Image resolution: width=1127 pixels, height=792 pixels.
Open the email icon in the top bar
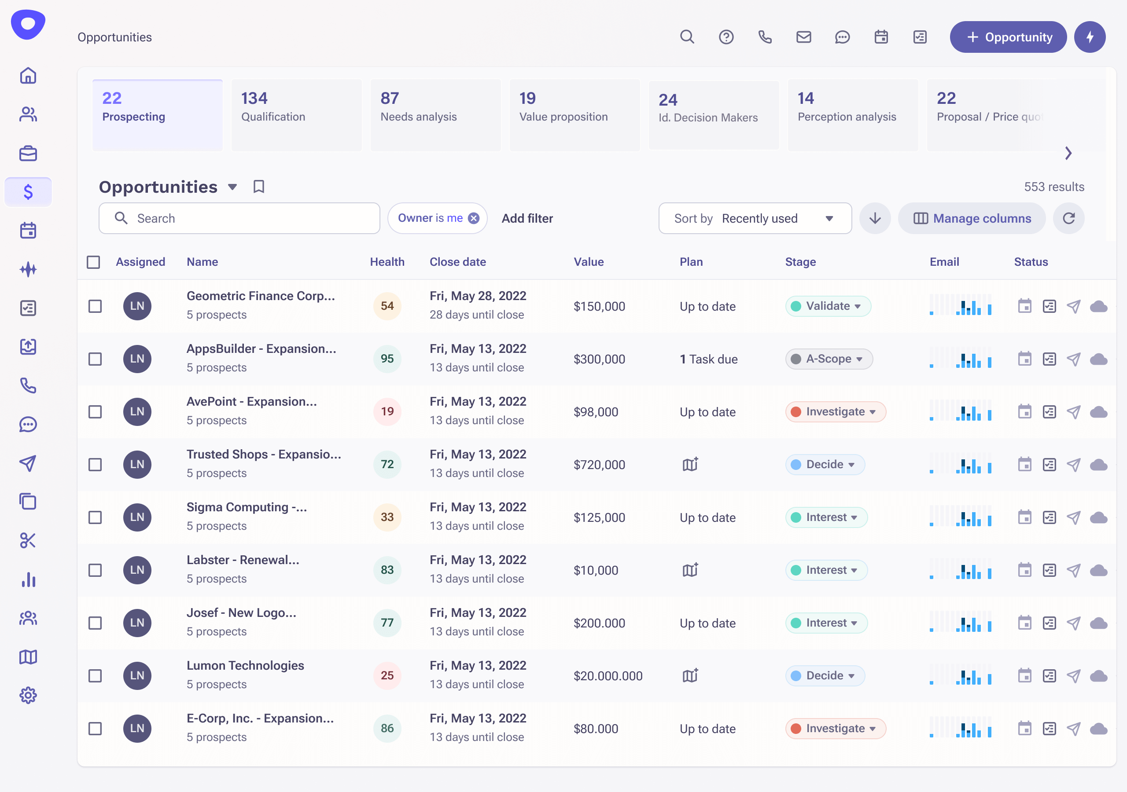[803, 37]
